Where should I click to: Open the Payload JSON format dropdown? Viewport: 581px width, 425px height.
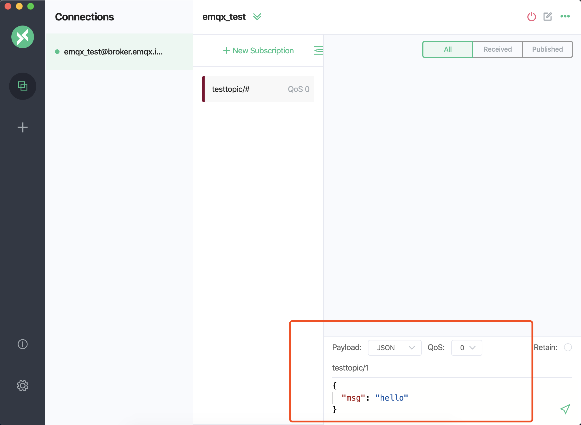pos(395,348)
